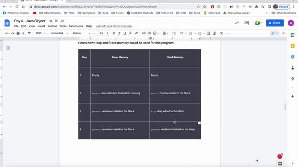Open Contacts in side panel
Viewport: 298px width, 167px height.
tap(293, 68)
